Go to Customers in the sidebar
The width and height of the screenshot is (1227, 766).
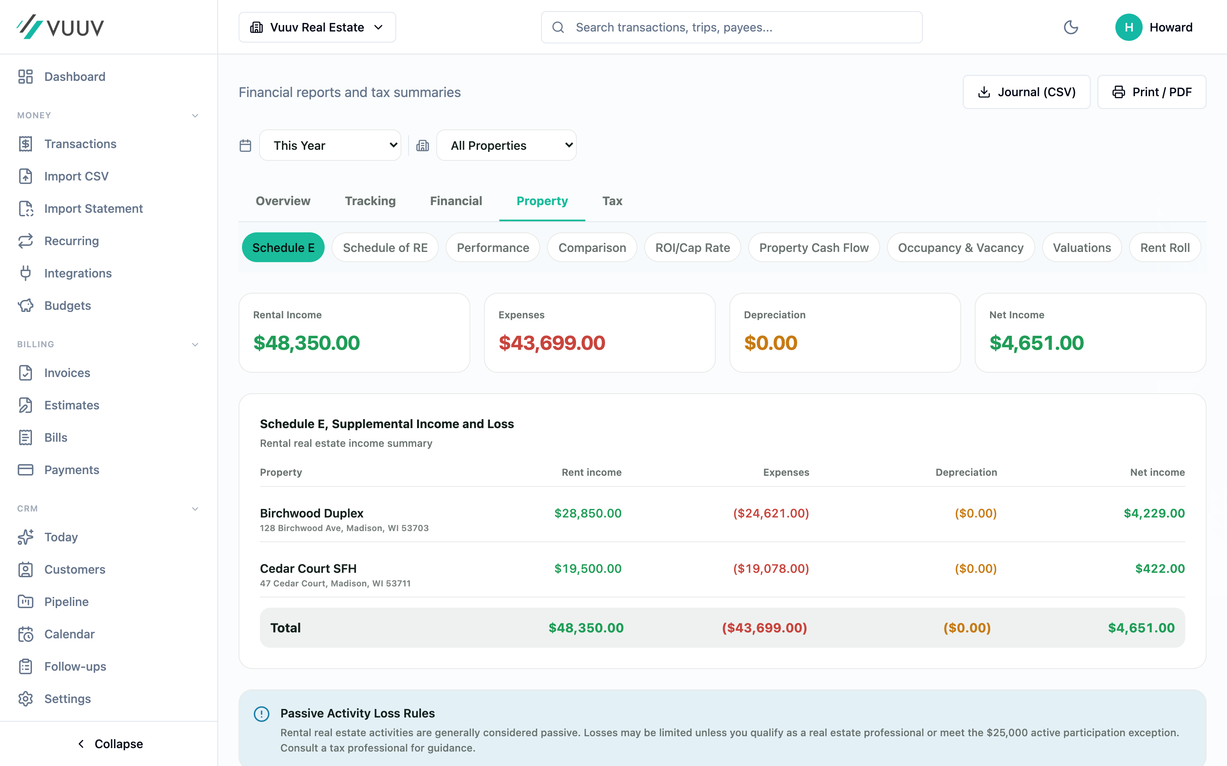click(109, 569)
